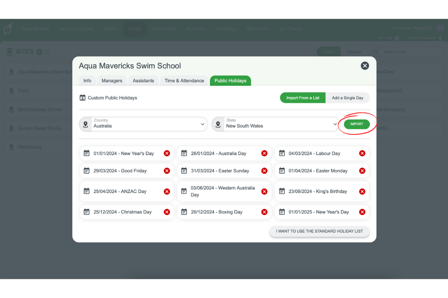Open the Time & Attendance tab

click(x=184, y=80)
